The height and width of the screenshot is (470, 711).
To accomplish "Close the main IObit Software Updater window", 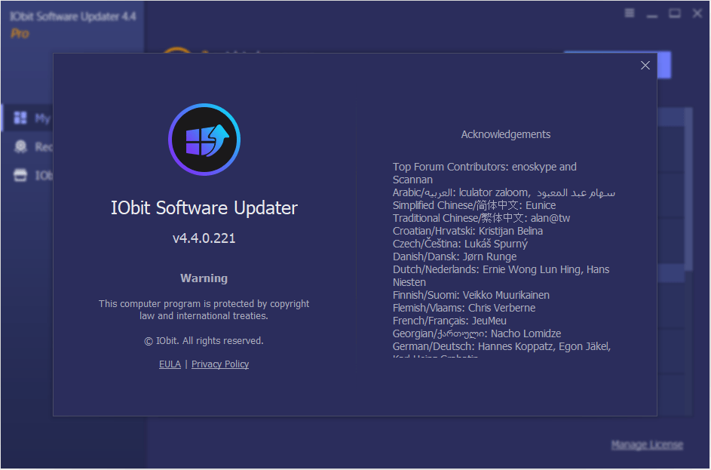I will pos(697,13).
